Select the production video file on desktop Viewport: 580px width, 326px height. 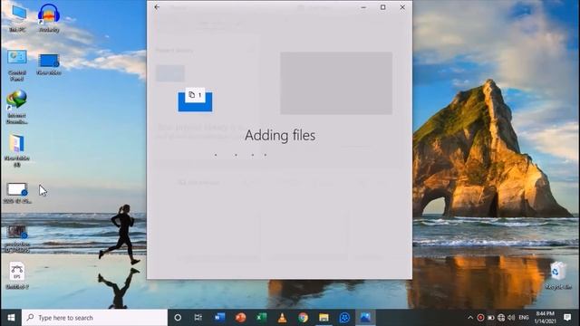(x=17, y=239)
